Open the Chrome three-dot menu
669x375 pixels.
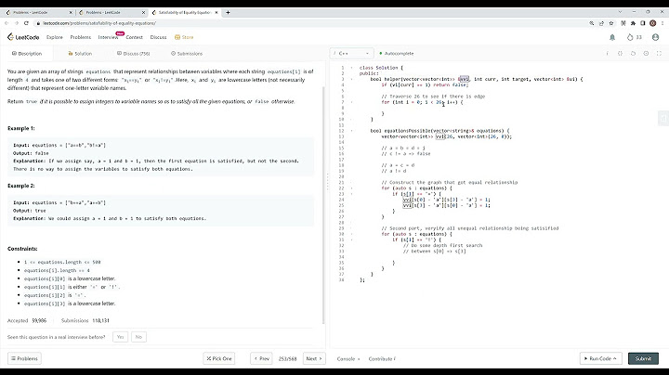662,23
